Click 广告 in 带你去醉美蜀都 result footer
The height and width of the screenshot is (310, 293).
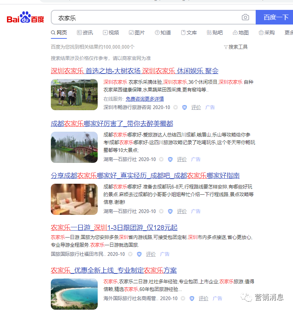tap(196, 159)
